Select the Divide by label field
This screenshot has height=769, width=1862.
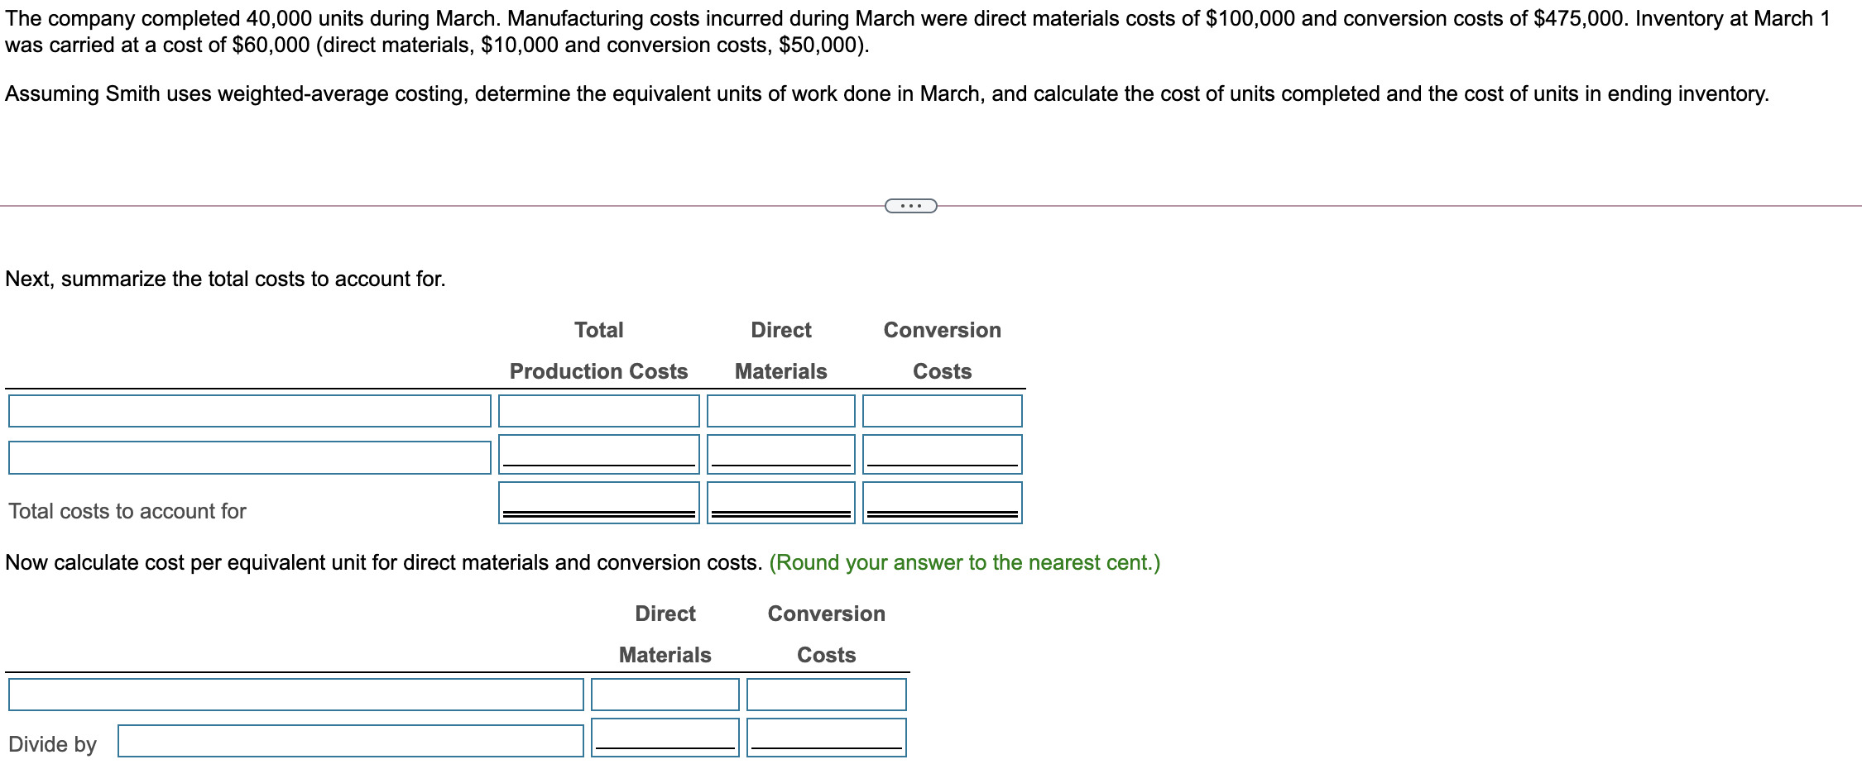[351, 741]
